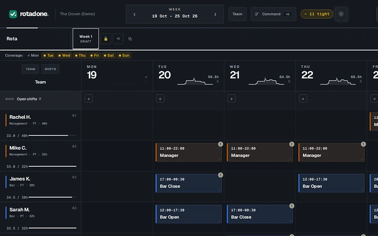
Task: Select the Rota tab
Action: click(x=12, y=38)
